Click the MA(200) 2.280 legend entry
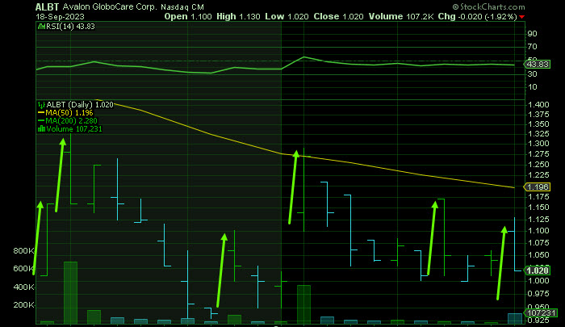 [x=67, y=121]
